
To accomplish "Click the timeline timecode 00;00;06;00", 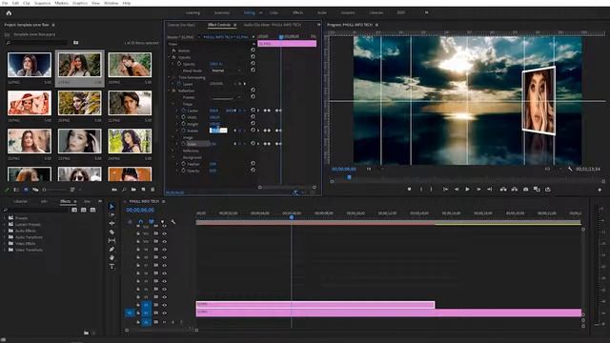I will click(140, 210).
